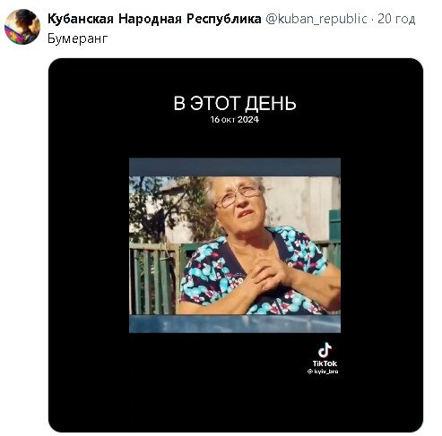Click the "В ЭТОТ ДЕНЬ" video heading
Viewport: 442px width, 436px height.
point(235,103)
